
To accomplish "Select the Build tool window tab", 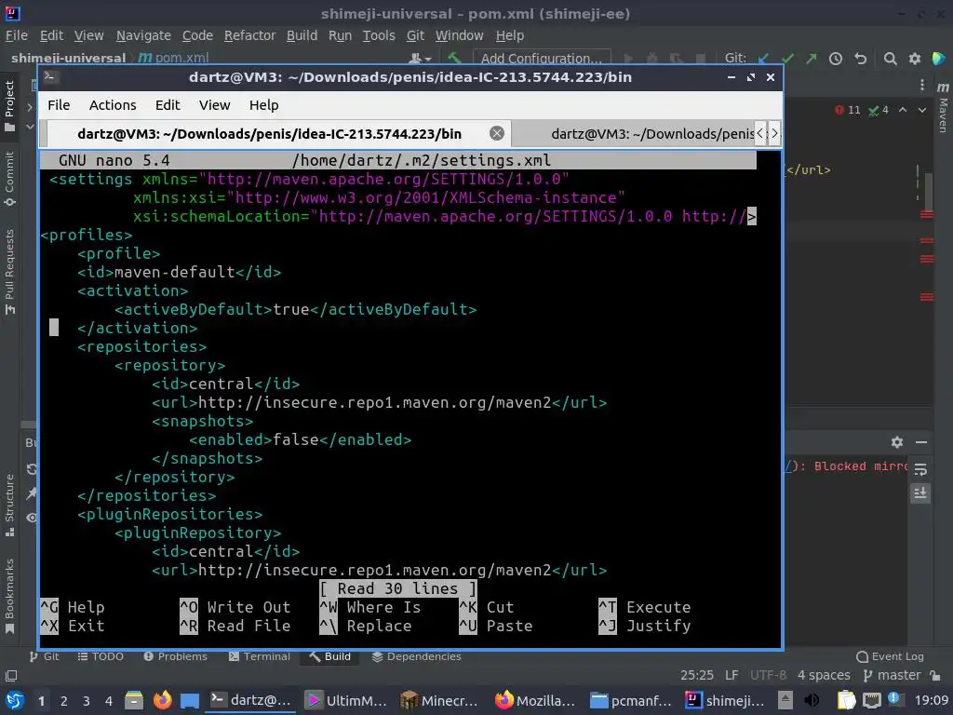I will click(330, 656).
